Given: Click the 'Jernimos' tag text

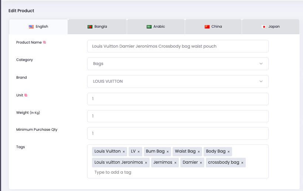Looking at the screenshot, I should (163, 162).
